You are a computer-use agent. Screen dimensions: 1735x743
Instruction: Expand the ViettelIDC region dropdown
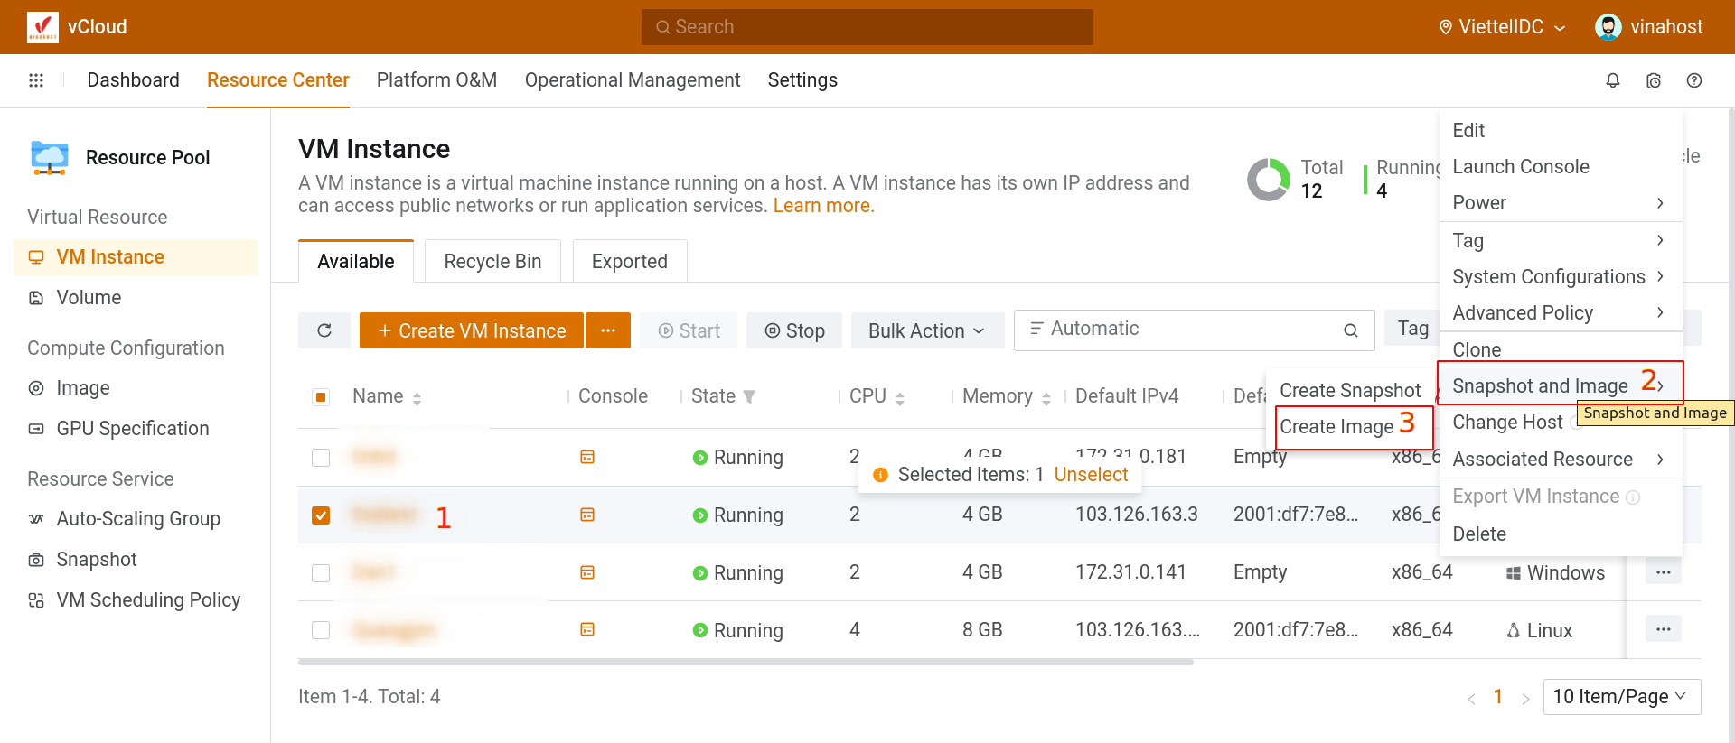click(1502, 27)
